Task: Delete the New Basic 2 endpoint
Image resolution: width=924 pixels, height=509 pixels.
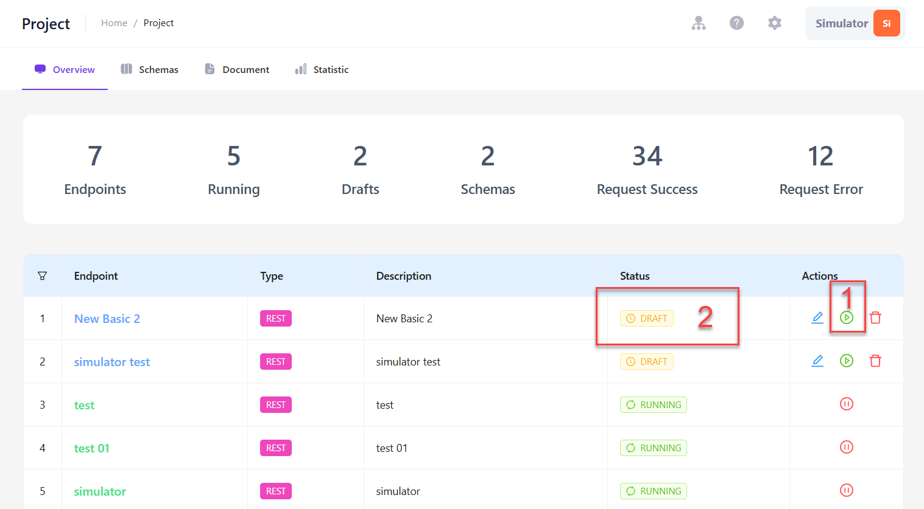Action: 875,317
